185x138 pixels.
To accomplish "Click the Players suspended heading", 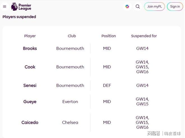I will (19, 17).
